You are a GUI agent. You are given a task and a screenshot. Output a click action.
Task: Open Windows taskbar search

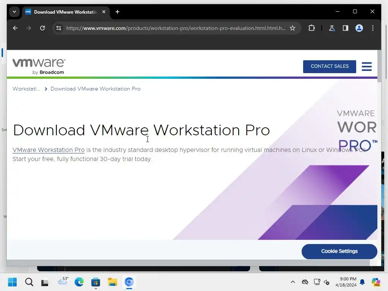click(29, 282)
